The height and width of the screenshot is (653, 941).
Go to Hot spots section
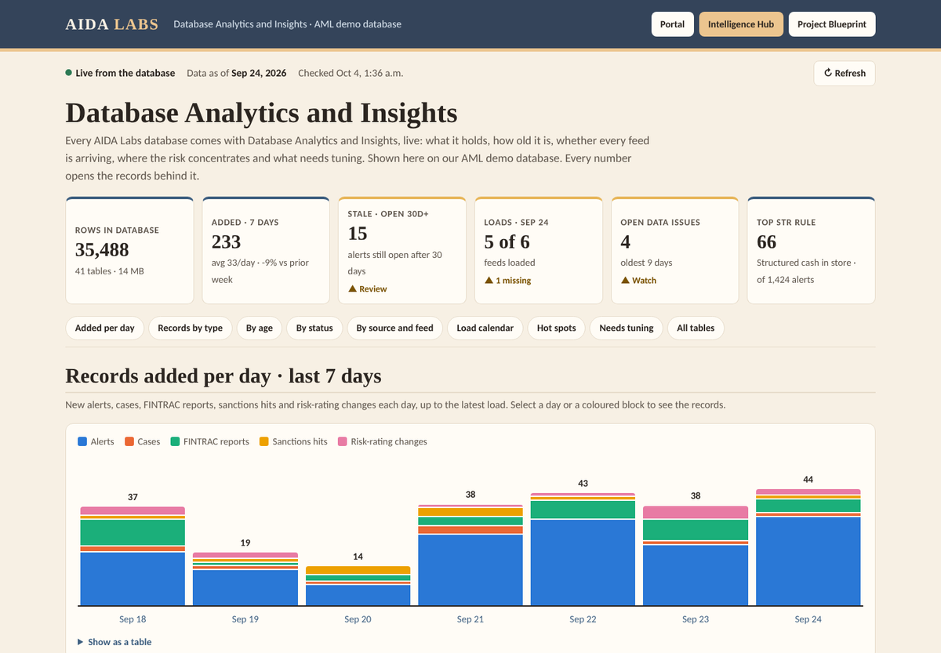[557, 328]
